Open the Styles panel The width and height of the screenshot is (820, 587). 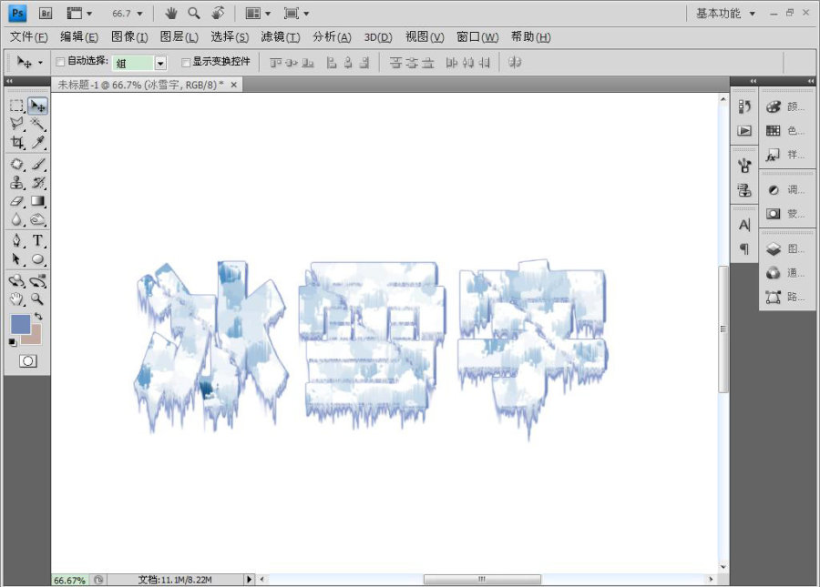coord(785,155)
